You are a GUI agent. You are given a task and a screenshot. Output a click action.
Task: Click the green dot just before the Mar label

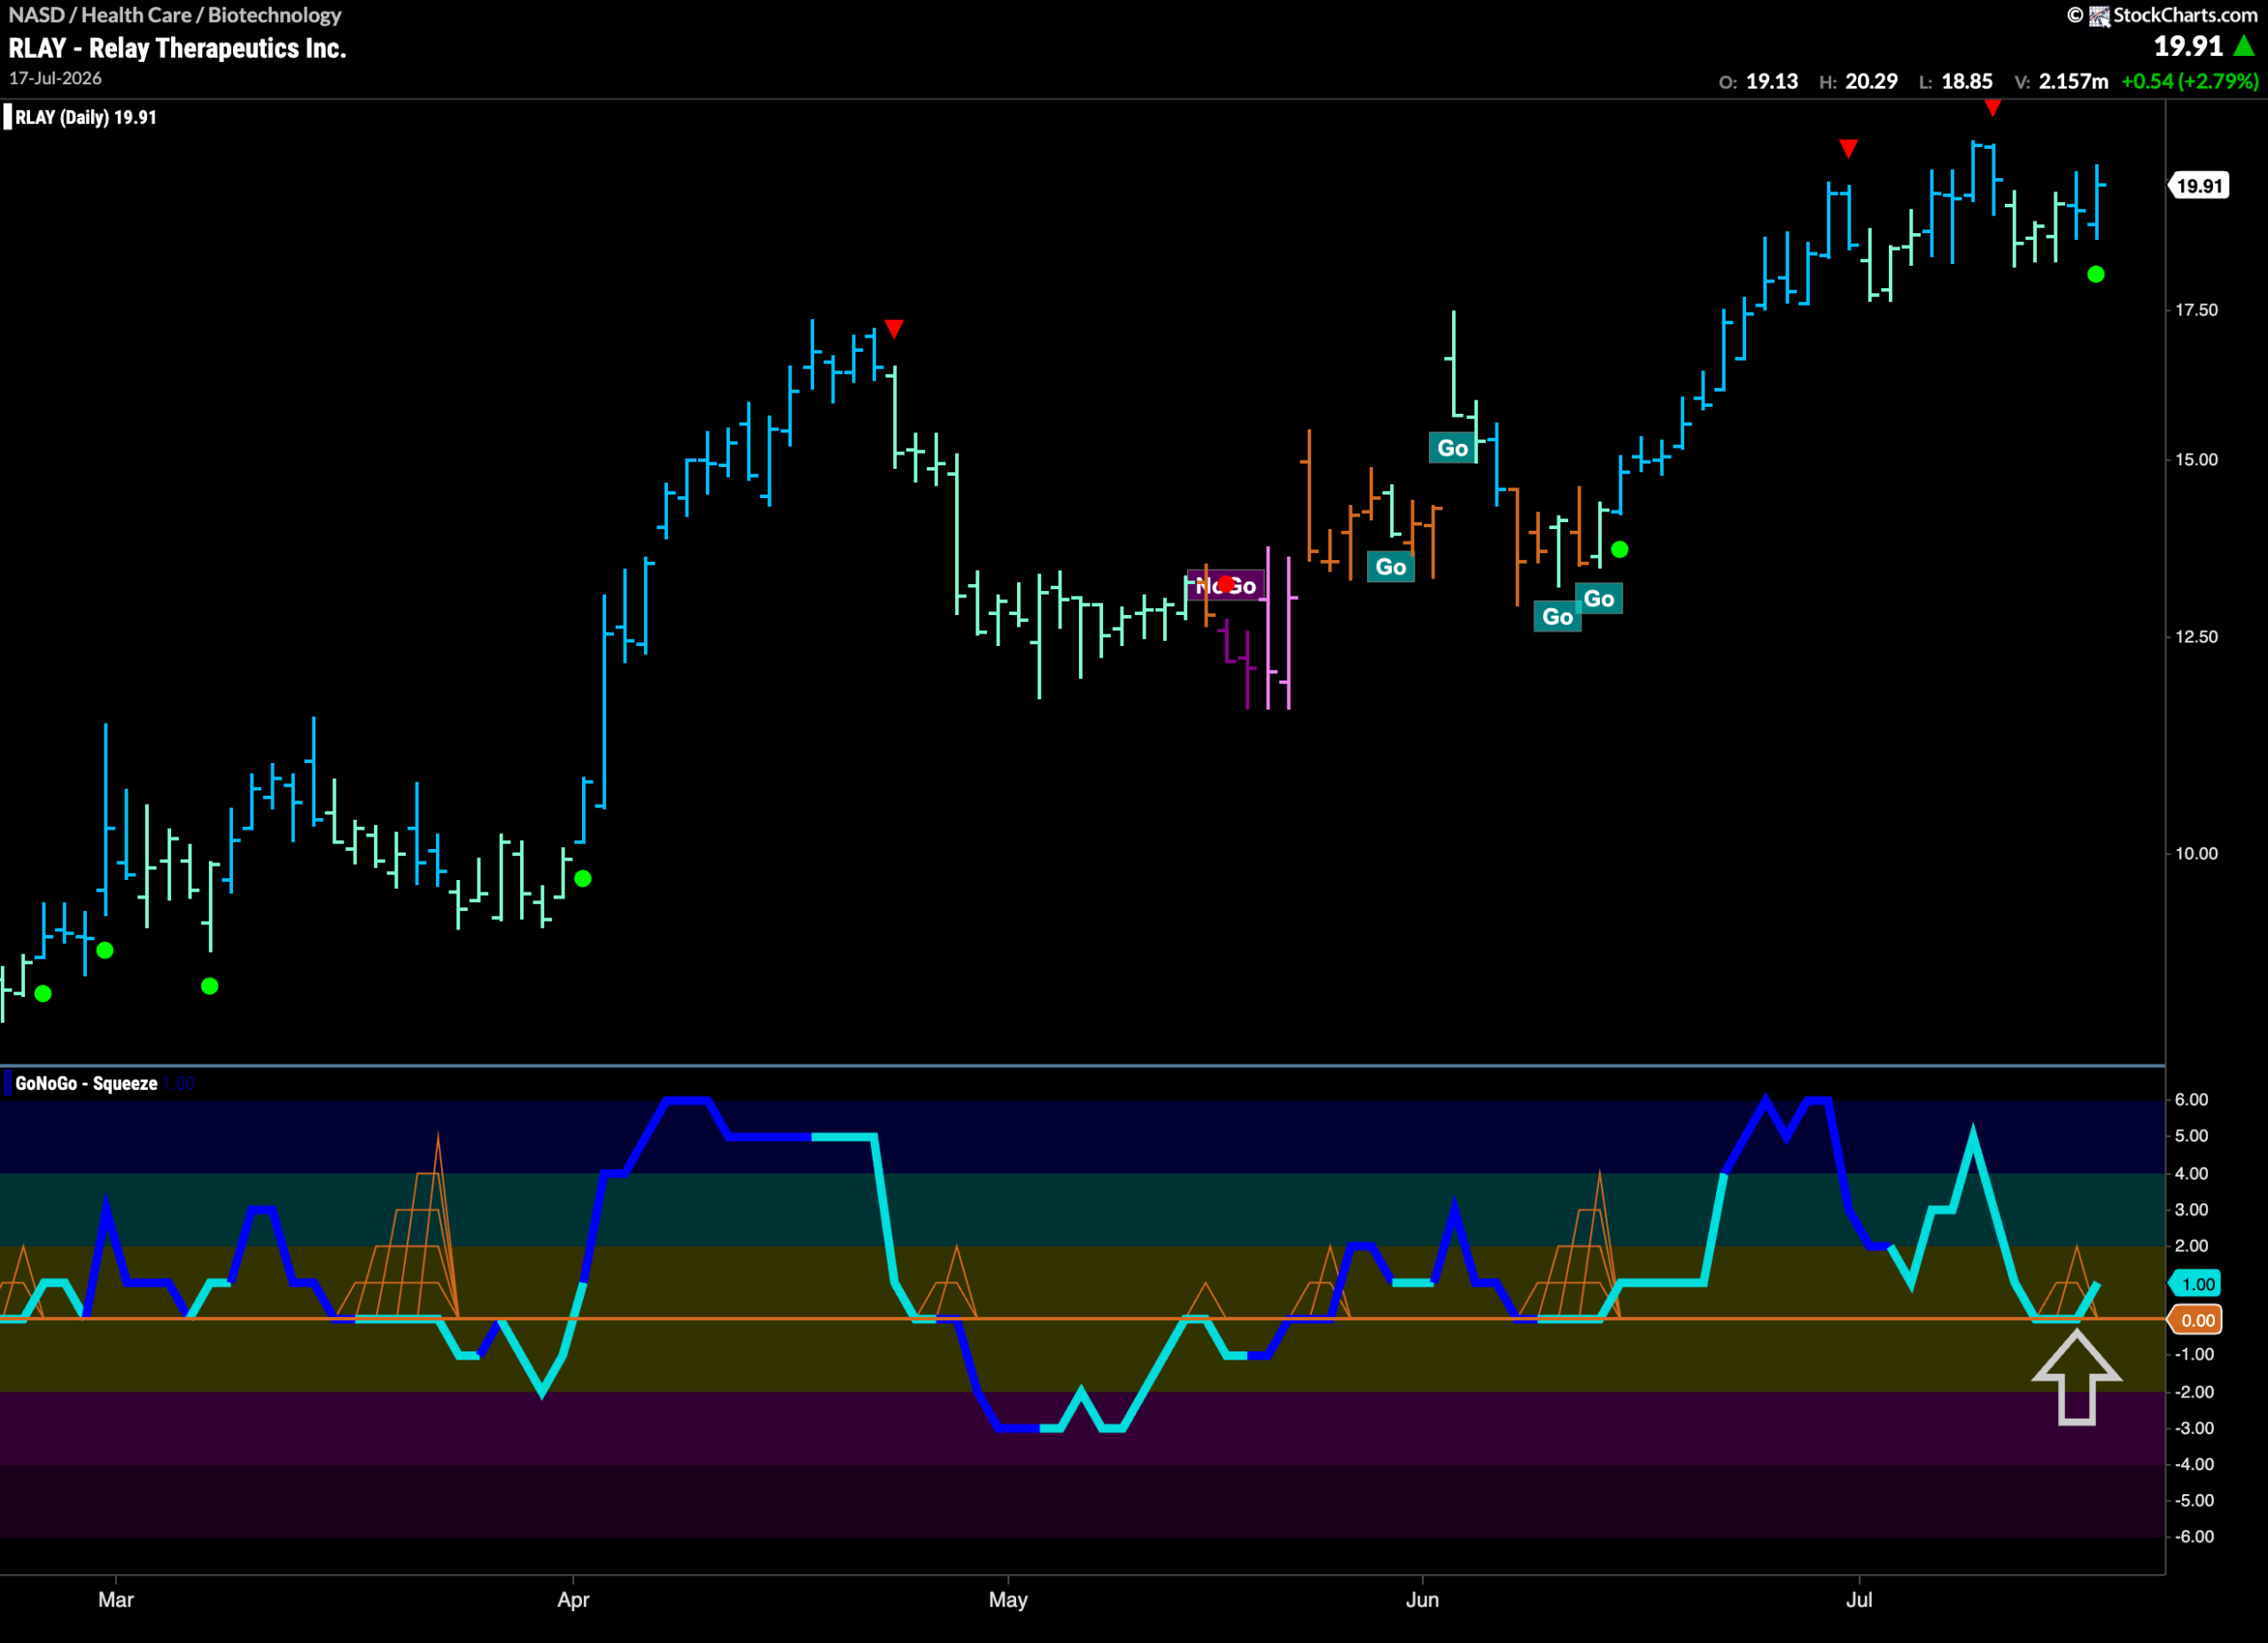105,950
